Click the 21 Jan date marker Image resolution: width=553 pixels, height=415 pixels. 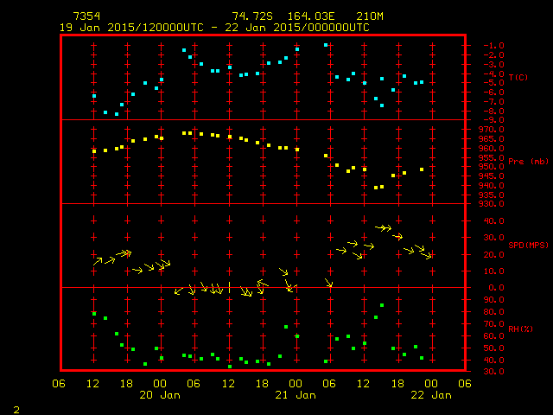tap(296, 395)
